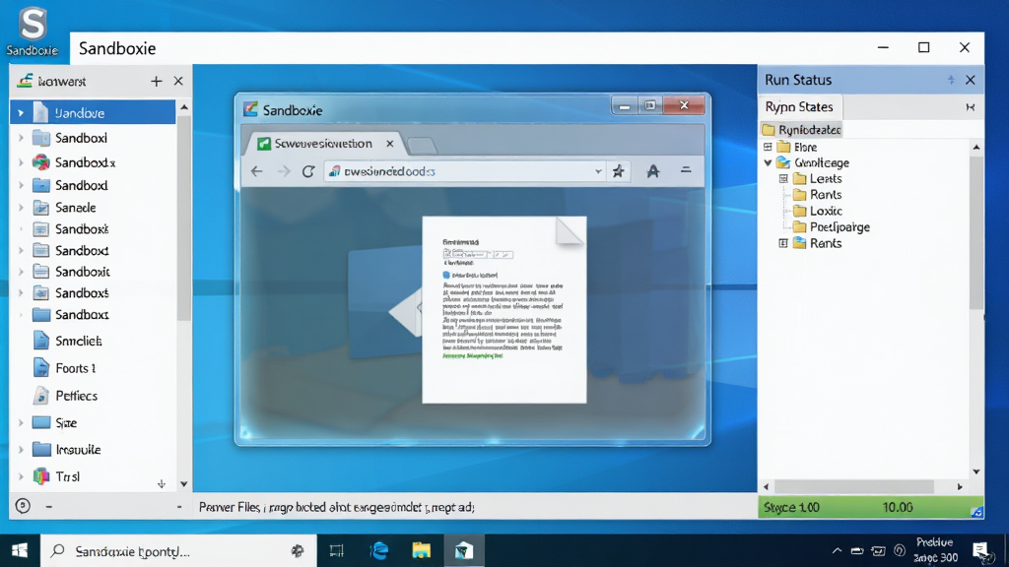1009x567 pixels.
Task: Expand the 'Spte' tree arrow
Action: point(21,422)
